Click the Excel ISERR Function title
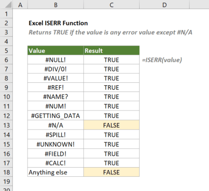The image size is (209, 191). (58, 23)
